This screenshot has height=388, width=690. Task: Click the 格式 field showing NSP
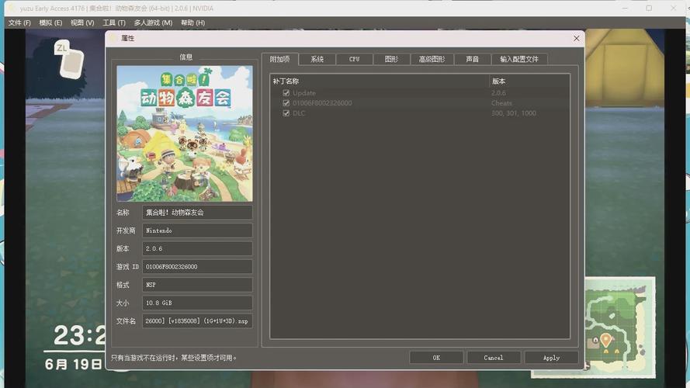[197, 285]
